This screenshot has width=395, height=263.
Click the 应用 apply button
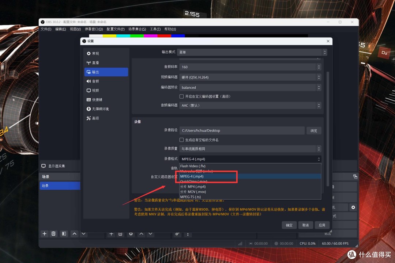(x=322, y=225)
